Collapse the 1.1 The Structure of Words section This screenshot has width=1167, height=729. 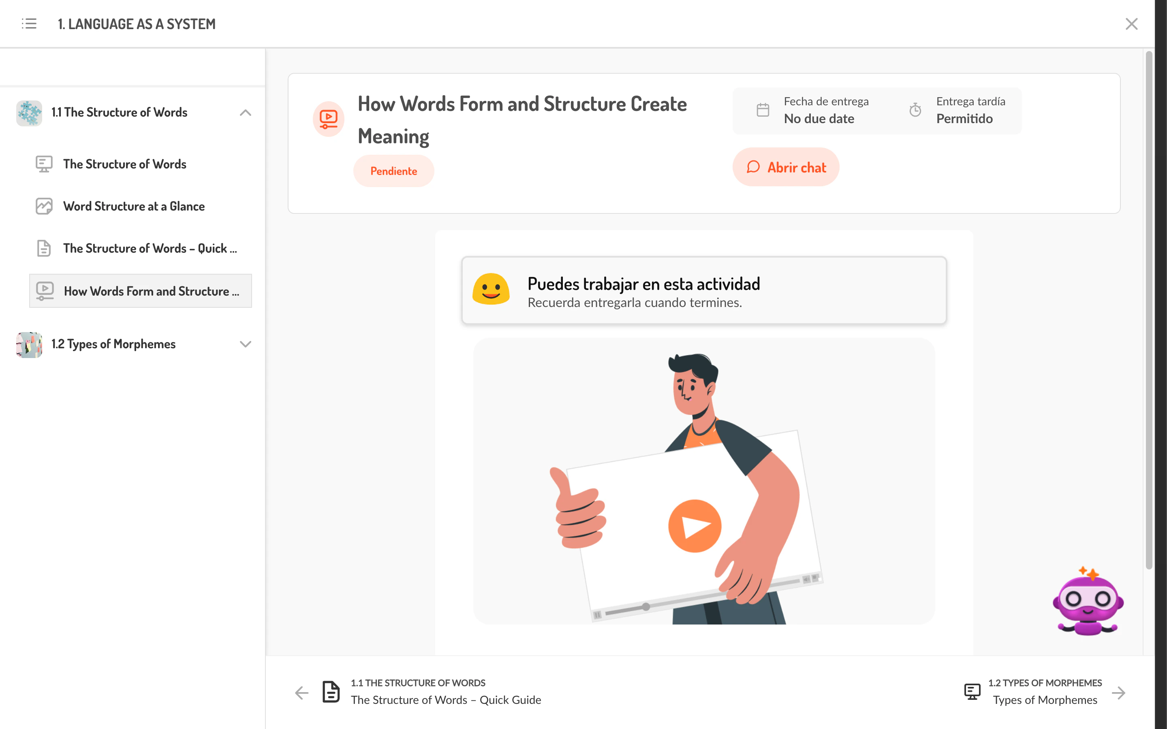pos(246,113)
